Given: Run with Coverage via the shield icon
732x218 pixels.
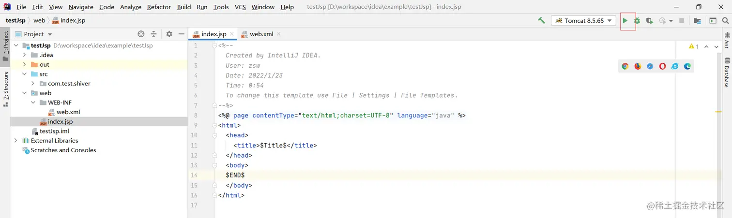Looking at the screenshot, I should coord(650,21).
